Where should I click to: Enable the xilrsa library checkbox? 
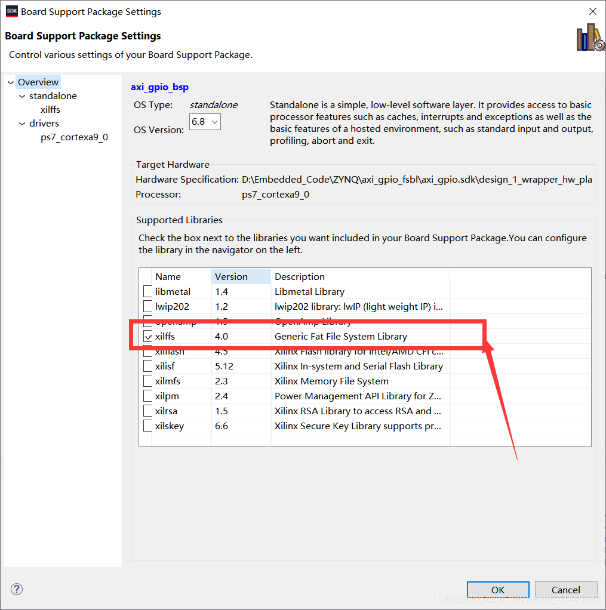coord(147,411)
